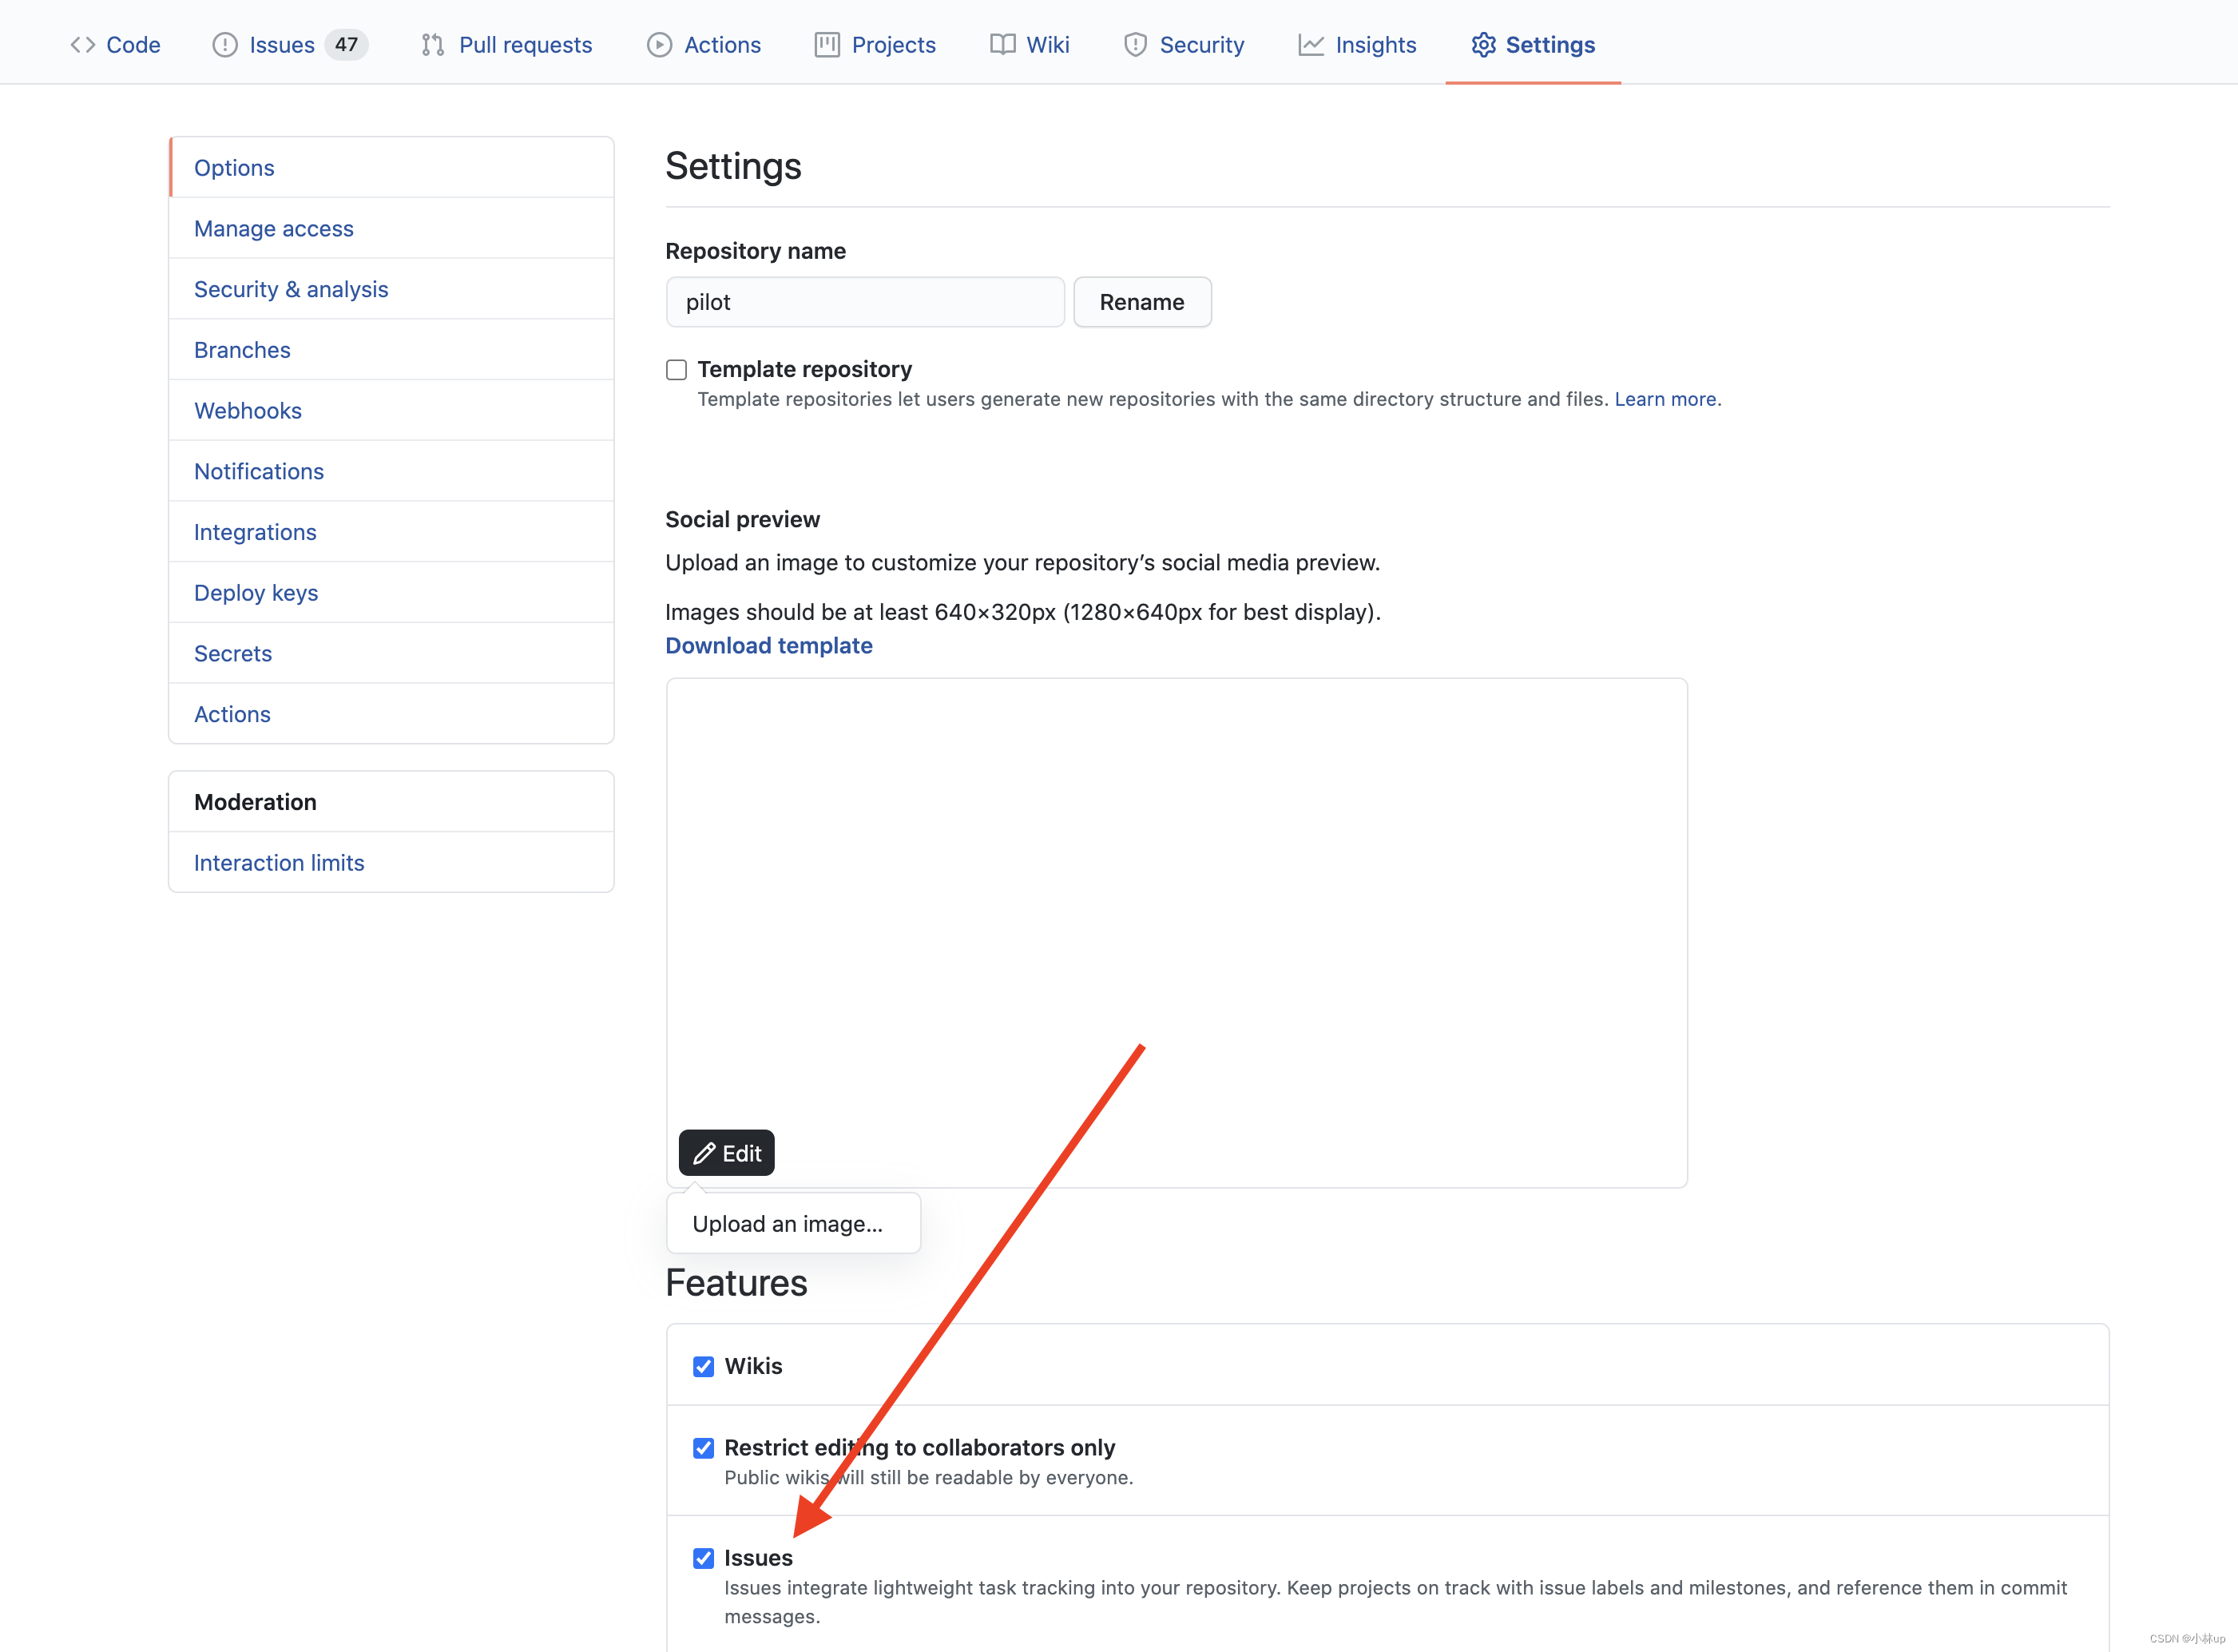
Task: Select the Manage access menu item
Action: pyautogui.click(x=273, y=228)
